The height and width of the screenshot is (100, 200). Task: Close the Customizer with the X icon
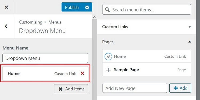(6, 7)
